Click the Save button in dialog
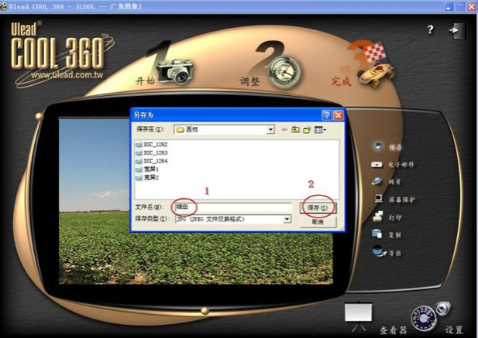The width and height of the screenshot is (478, 338). pyautogui.click(x=318, y=208)
